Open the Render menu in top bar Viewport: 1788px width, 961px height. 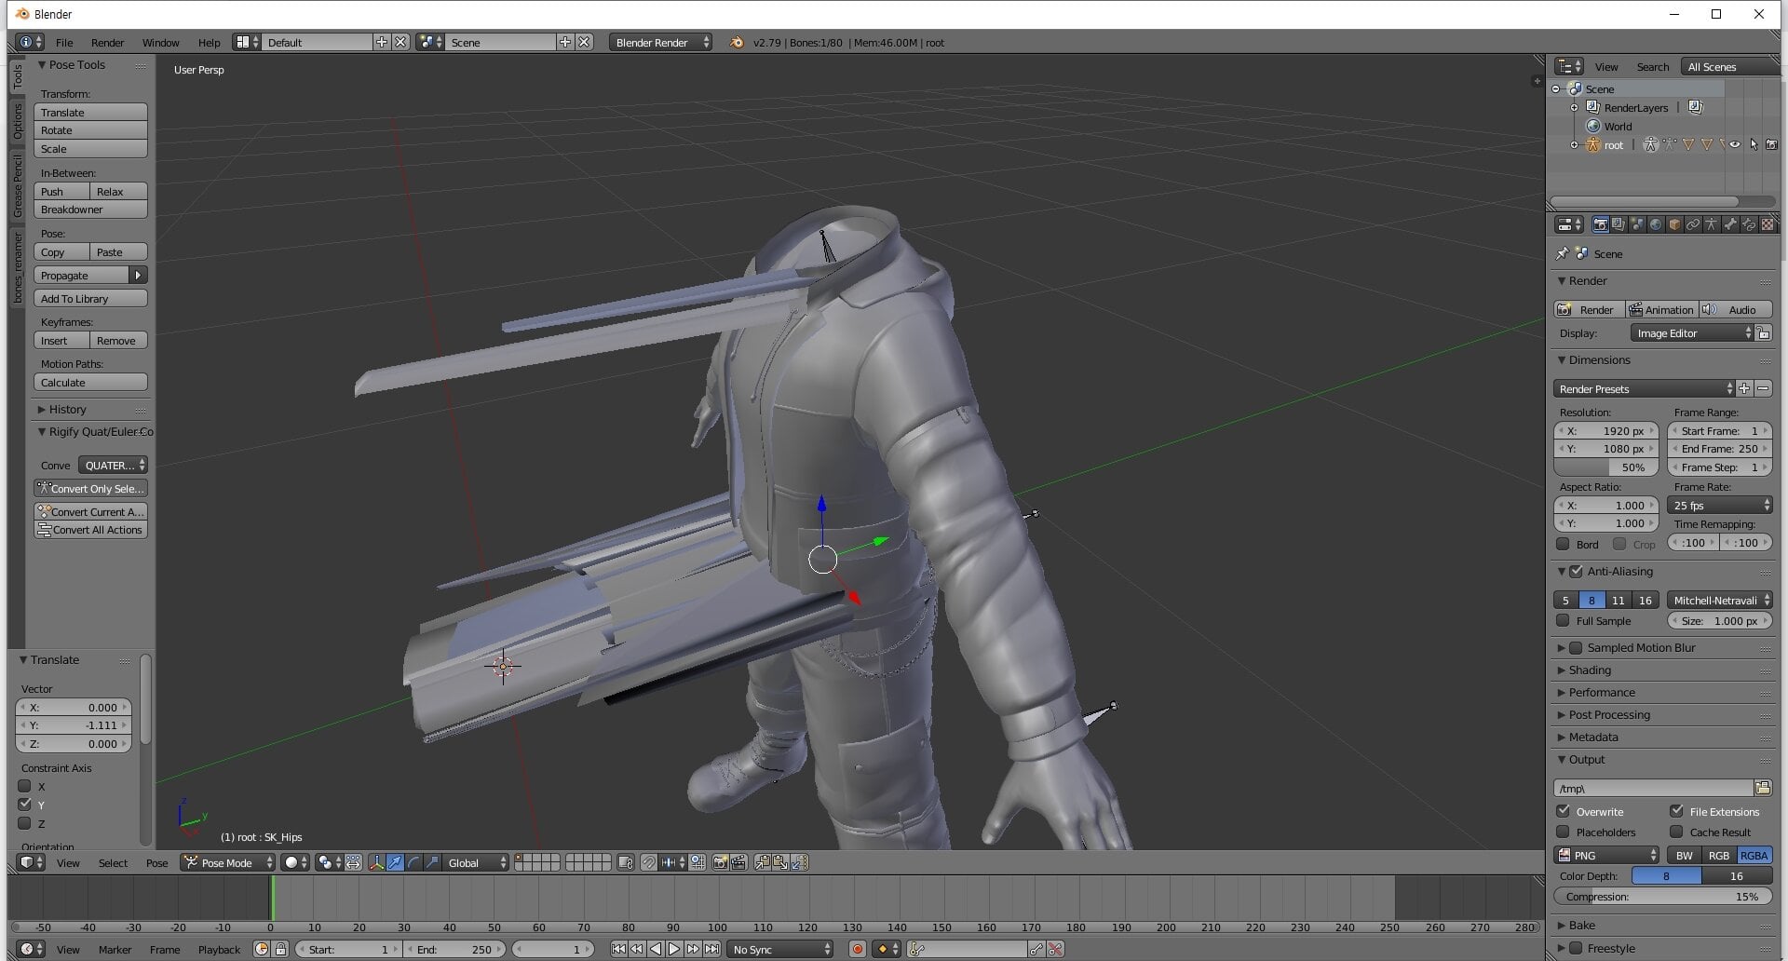[107, 42]
